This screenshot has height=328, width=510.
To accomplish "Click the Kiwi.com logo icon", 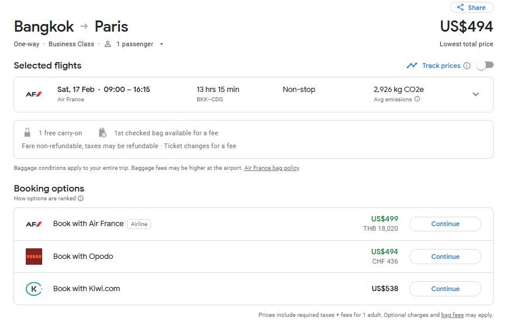I will 34,289.
